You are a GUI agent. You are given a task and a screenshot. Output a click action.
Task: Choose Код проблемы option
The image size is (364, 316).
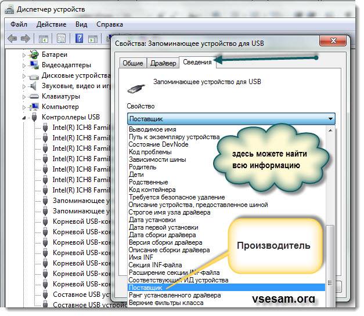pos(150,152)
